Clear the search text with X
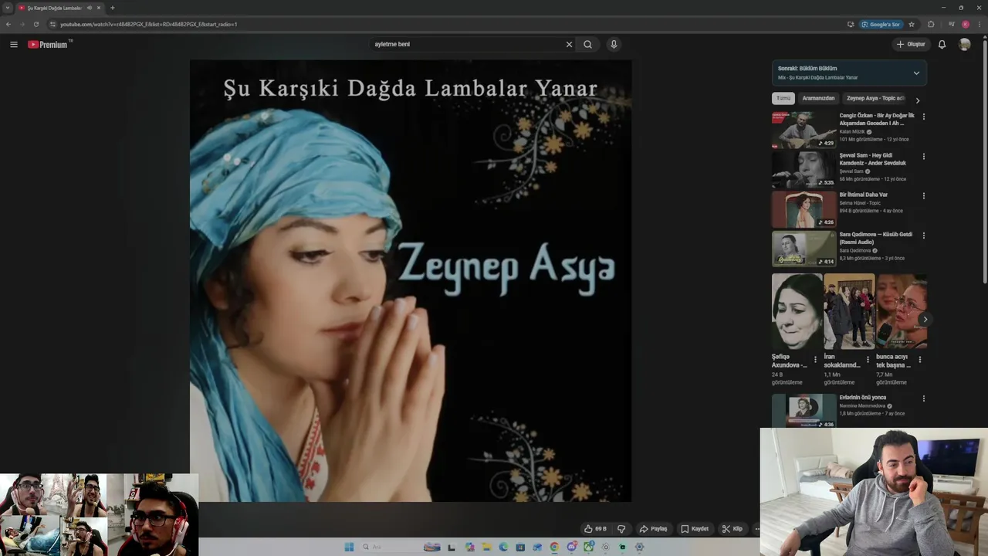Image resolution: width=988 pixels, height=556 pixels. click(569, 44)
